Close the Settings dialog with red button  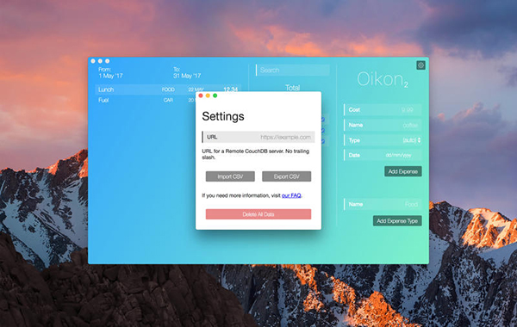pyautogui.click(x=201, y=96)
